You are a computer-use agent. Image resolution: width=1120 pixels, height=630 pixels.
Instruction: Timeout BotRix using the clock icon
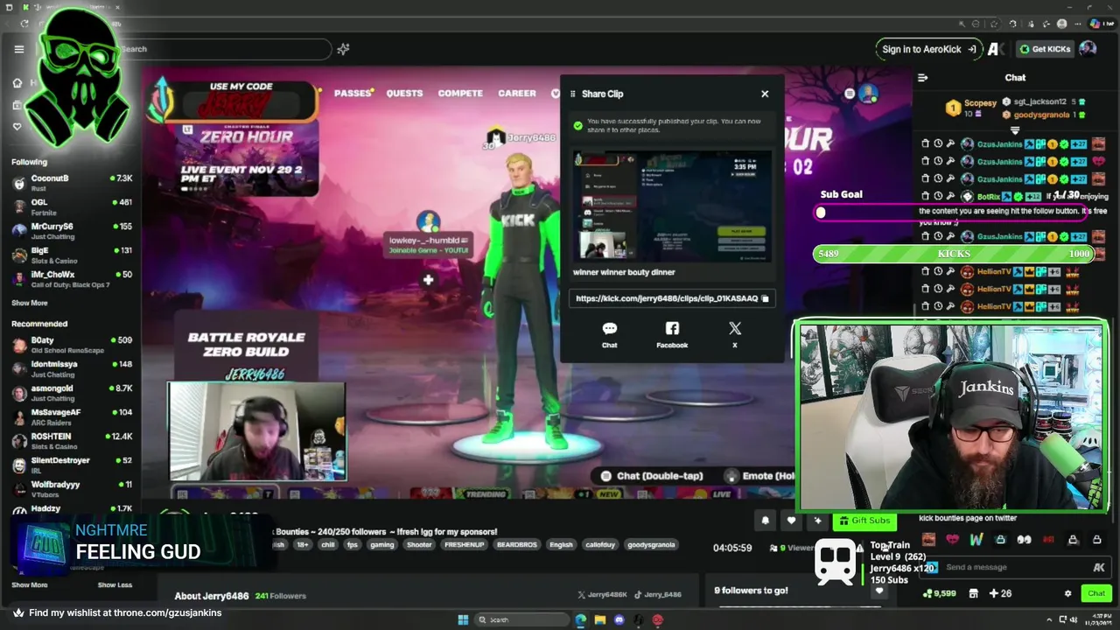[x=938, y=196]
